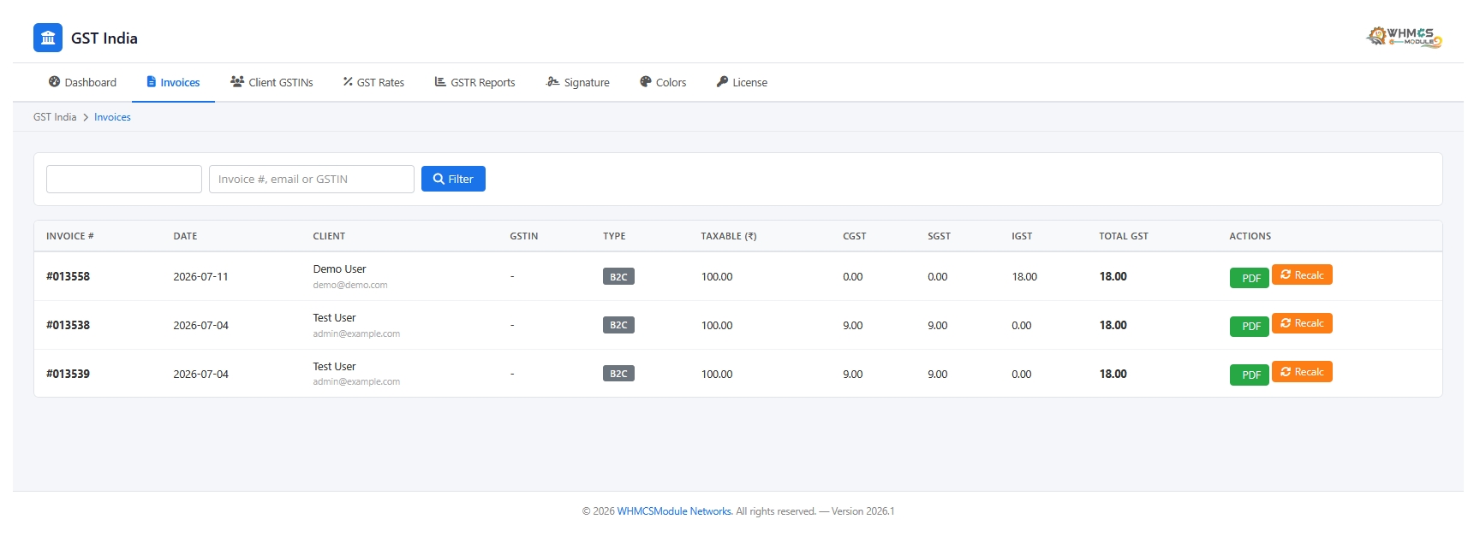This screenshot has width=1468, height=537.
Task: Switch to the Client GSTINs tab
Action: (x=272, y=82)
